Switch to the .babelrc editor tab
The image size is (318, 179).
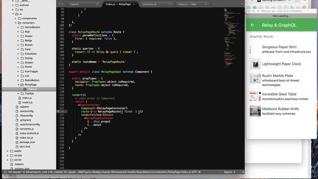[x=84, y=4]
